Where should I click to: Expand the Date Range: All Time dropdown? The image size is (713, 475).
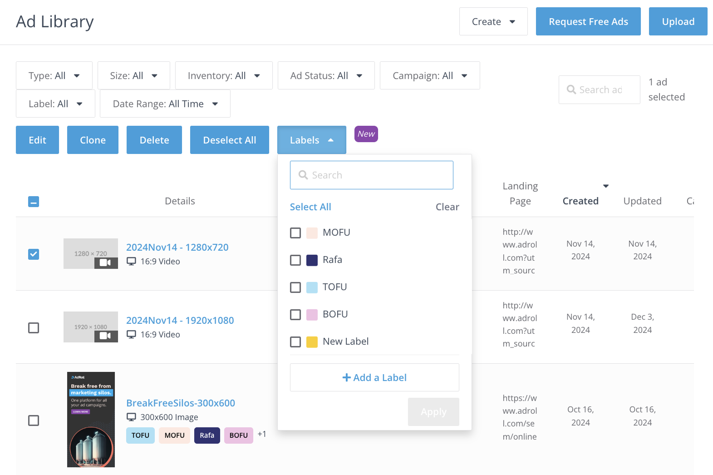tap(165, 104)
